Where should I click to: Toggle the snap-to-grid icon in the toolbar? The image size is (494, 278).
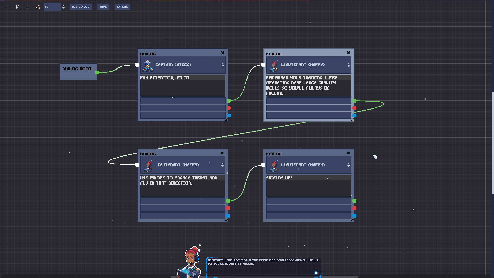[x=38, y=7]
